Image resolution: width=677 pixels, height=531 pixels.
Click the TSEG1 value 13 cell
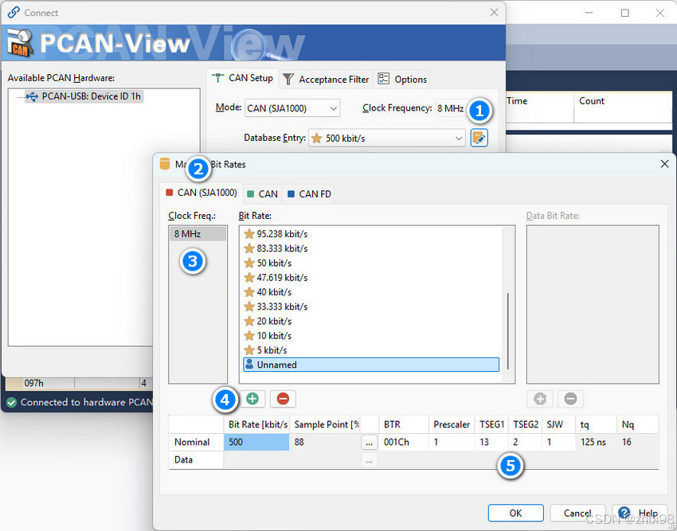[x=491, y=442]
